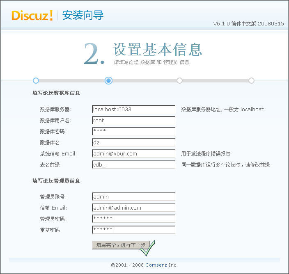The width and height of the screenshot is (289, 274).
Task: Click the repeat password field
Action: [133, 230]
